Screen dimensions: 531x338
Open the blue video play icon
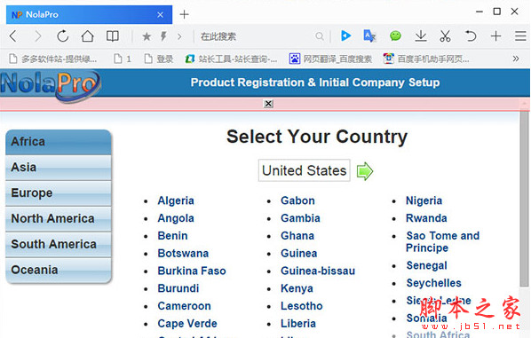pos(345,35)
